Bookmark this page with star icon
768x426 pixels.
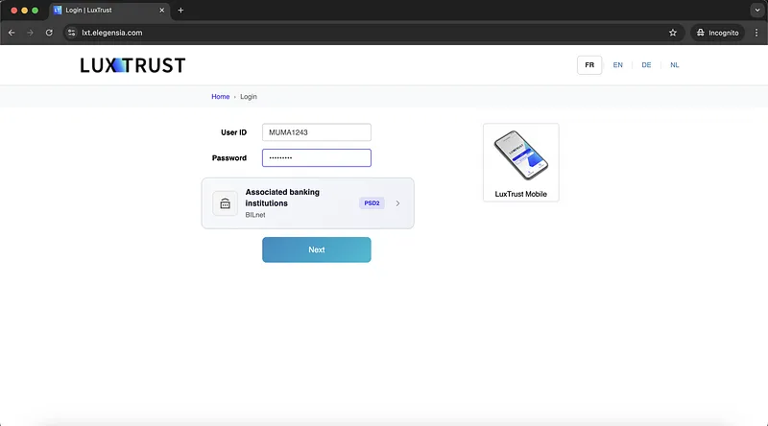[673, 33]
